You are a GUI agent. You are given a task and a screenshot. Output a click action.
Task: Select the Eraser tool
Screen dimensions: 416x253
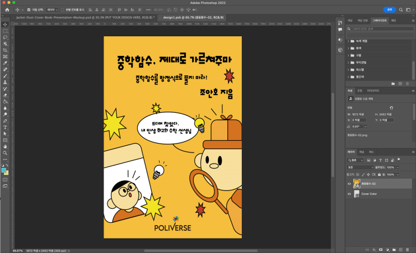(5, 96)
